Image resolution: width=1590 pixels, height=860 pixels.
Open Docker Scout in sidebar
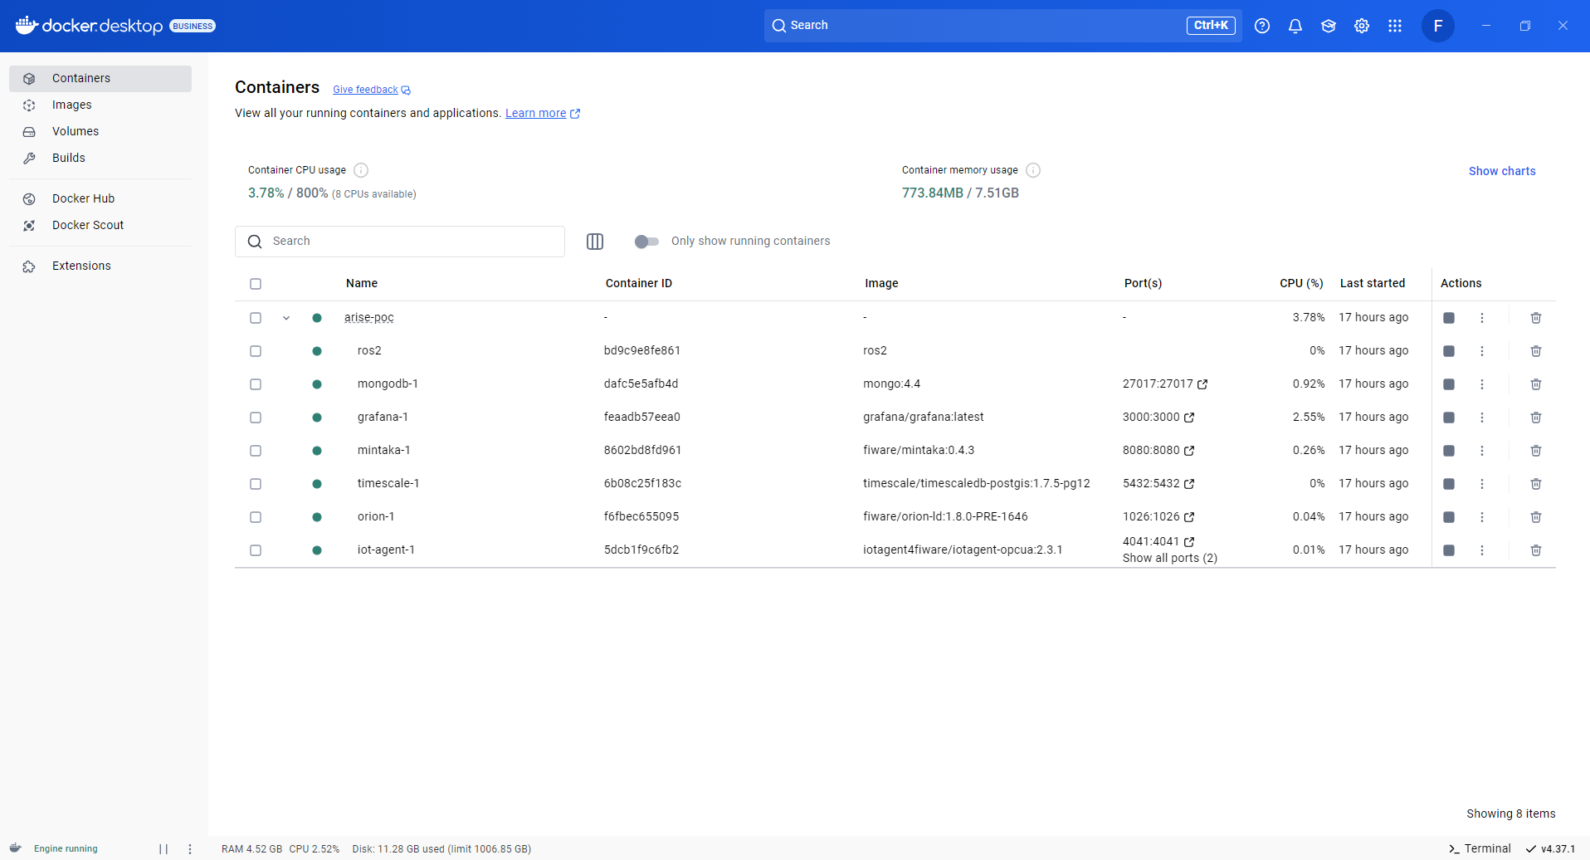coord(100,226)
